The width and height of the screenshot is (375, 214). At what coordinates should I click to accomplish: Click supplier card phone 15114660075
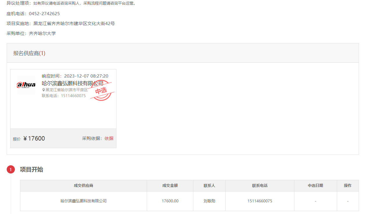click(73, 96)
